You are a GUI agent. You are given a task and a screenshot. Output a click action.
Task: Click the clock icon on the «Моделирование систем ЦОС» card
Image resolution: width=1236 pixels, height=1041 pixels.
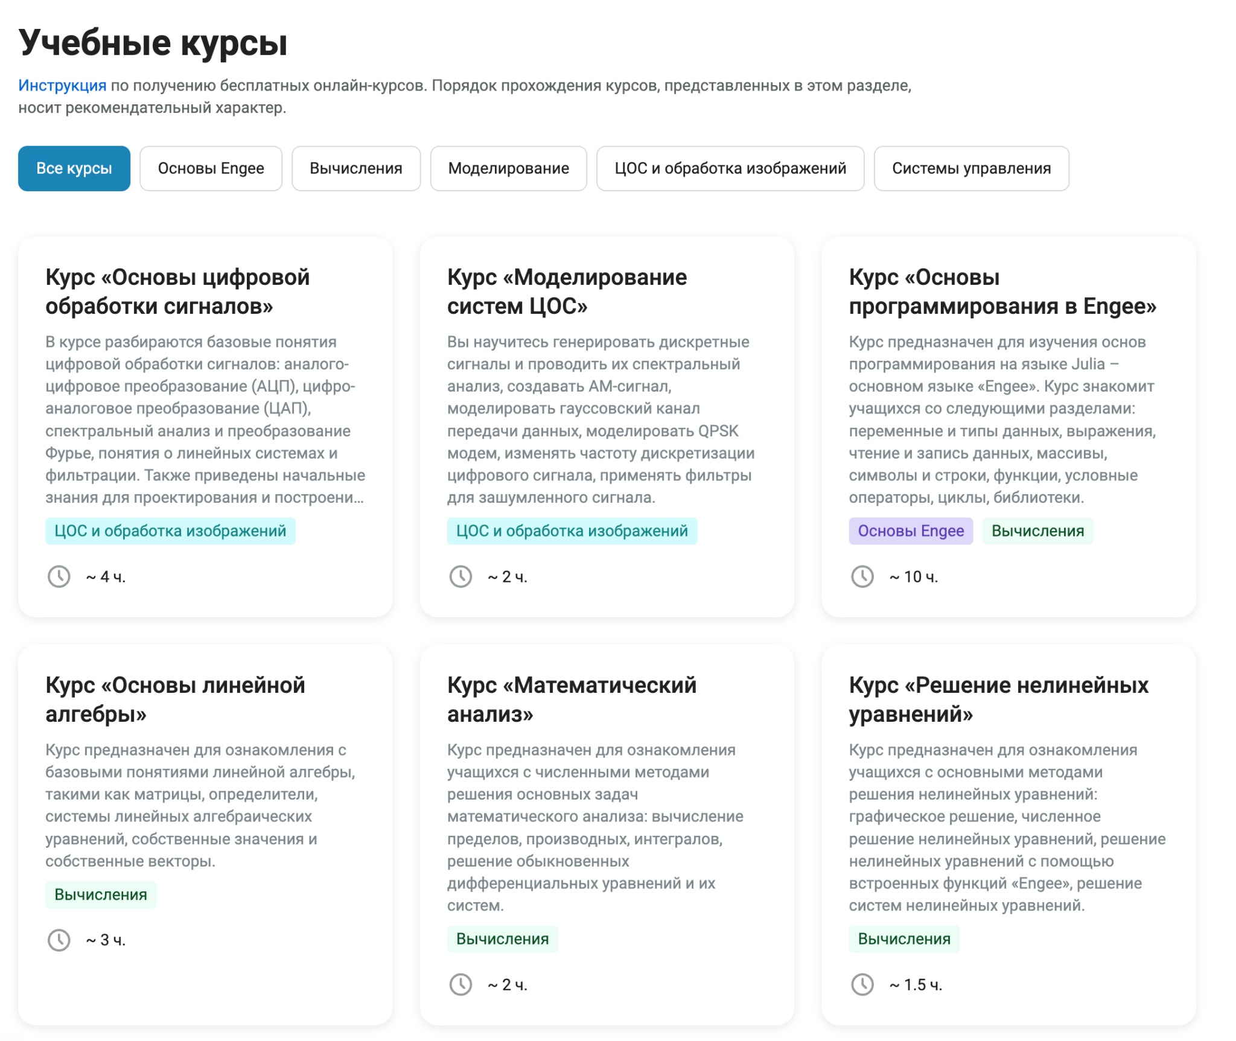coord(460,577)
